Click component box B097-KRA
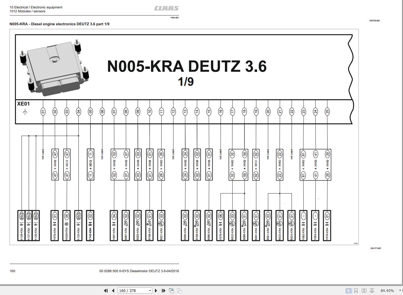This screenshot has height=295, width=403. click(126, 226)
